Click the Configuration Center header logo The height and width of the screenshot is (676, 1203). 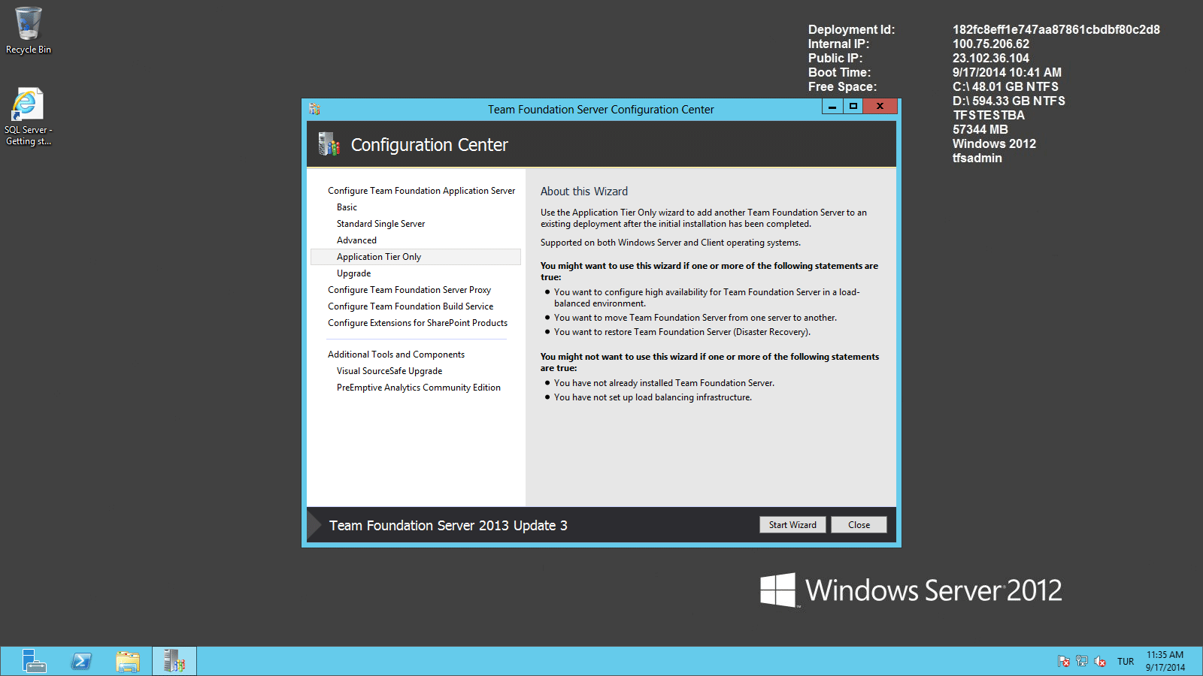coord(329,144)
